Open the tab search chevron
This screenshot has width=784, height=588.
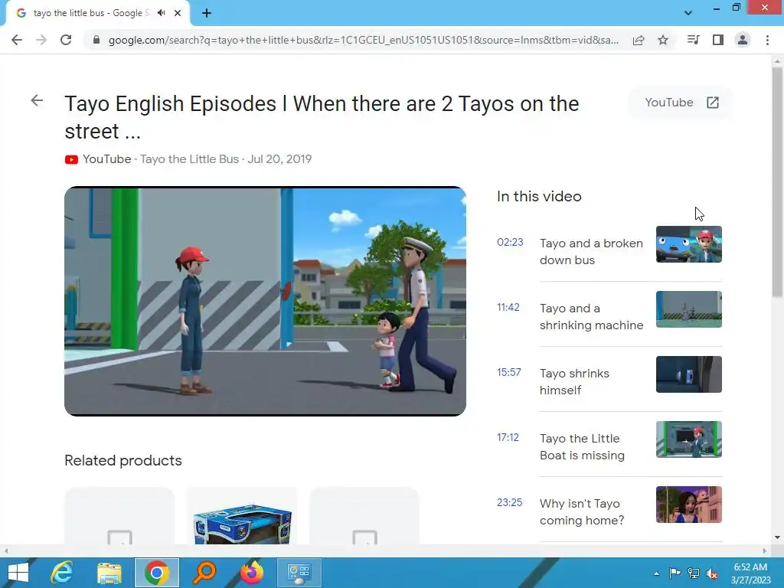click(x=688, y=13)
